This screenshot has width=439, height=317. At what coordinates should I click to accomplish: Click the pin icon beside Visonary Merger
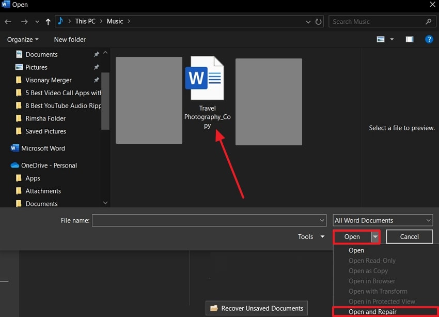(x=96, y=80)
